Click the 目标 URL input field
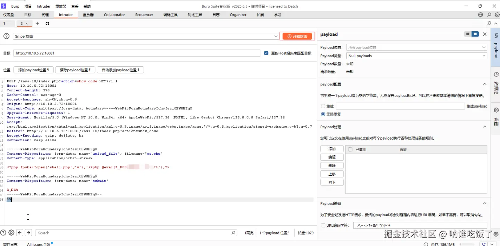Viewport: 500px width, 246px height. coord(137,53)
